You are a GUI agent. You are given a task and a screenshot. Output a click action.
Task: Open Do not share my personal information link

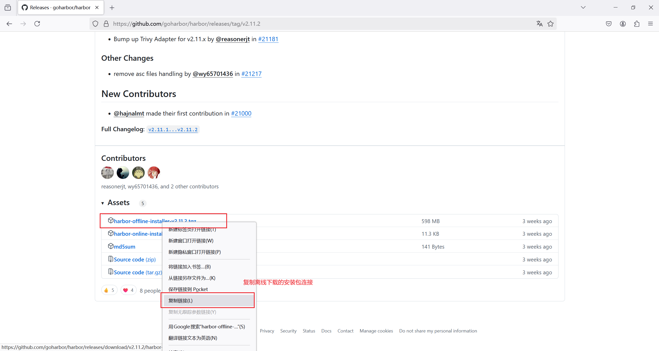click(x=438, y=331)
